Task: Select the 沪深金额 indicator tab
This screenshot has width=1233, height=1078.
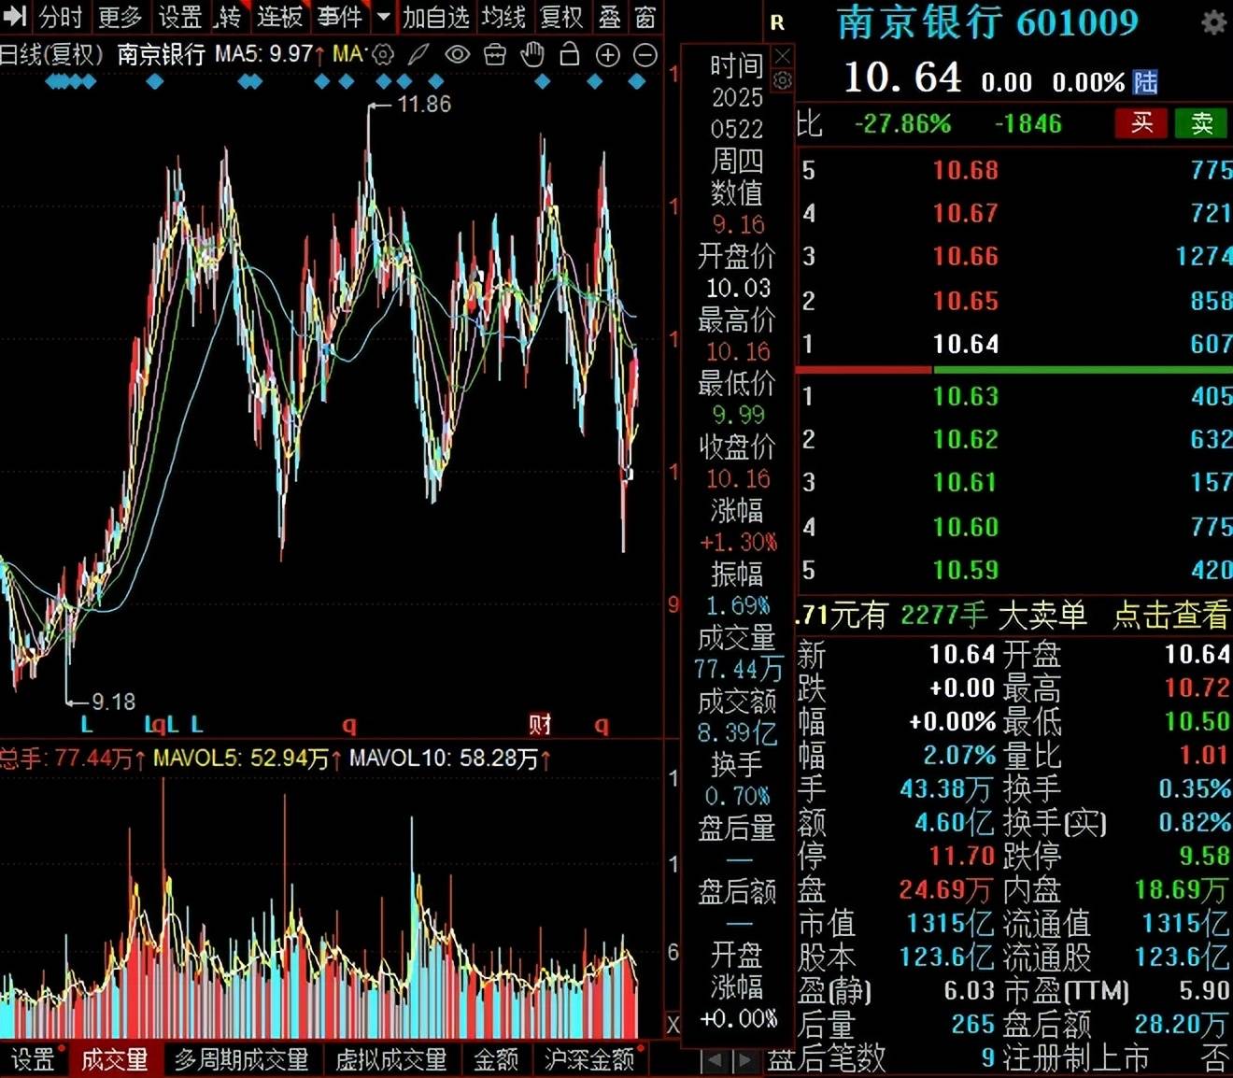Action: point(589,1059)
